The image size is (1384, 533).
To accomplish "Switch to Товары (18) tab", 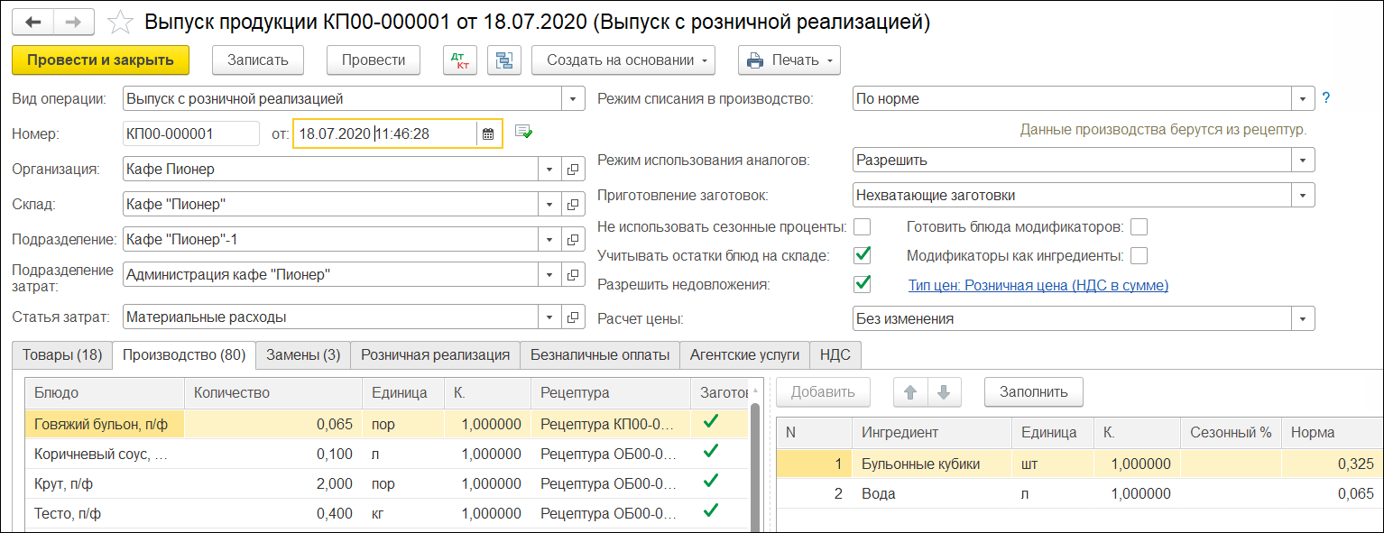I will (x=62, y=355).
